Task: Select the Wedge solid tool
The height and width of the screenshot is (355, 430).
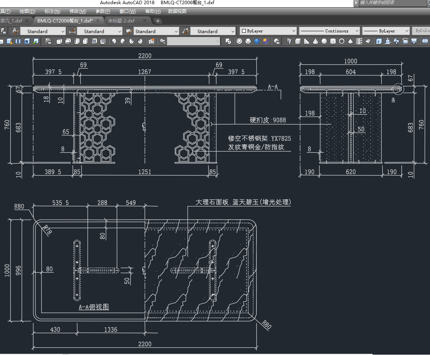Action: 307,41
